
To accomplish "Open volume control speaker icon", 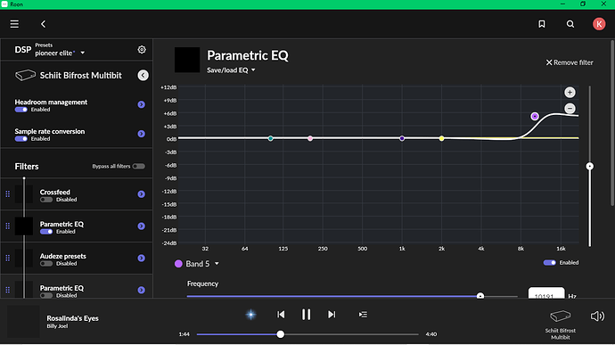I will (x=597, y=316).
